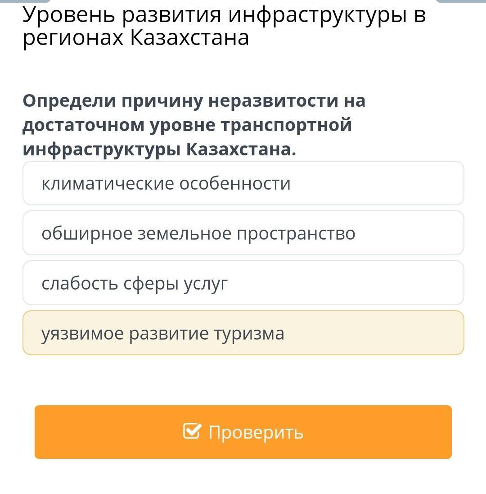Tap the word «Проверить» on orange button

tap(256, 433)
